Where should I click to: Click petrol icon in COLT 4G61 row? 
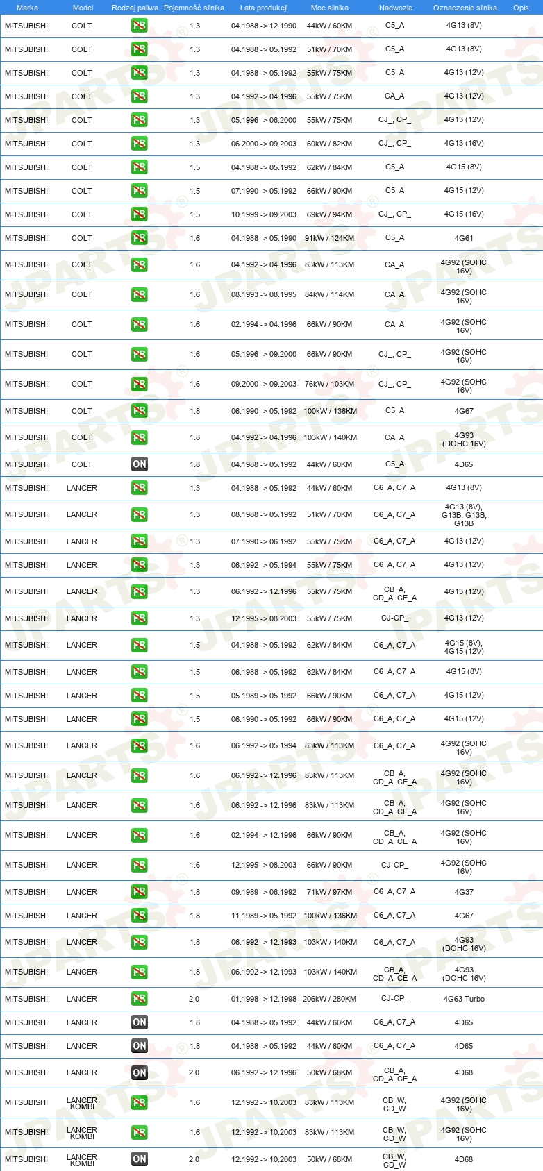click(x=139, y=238)
